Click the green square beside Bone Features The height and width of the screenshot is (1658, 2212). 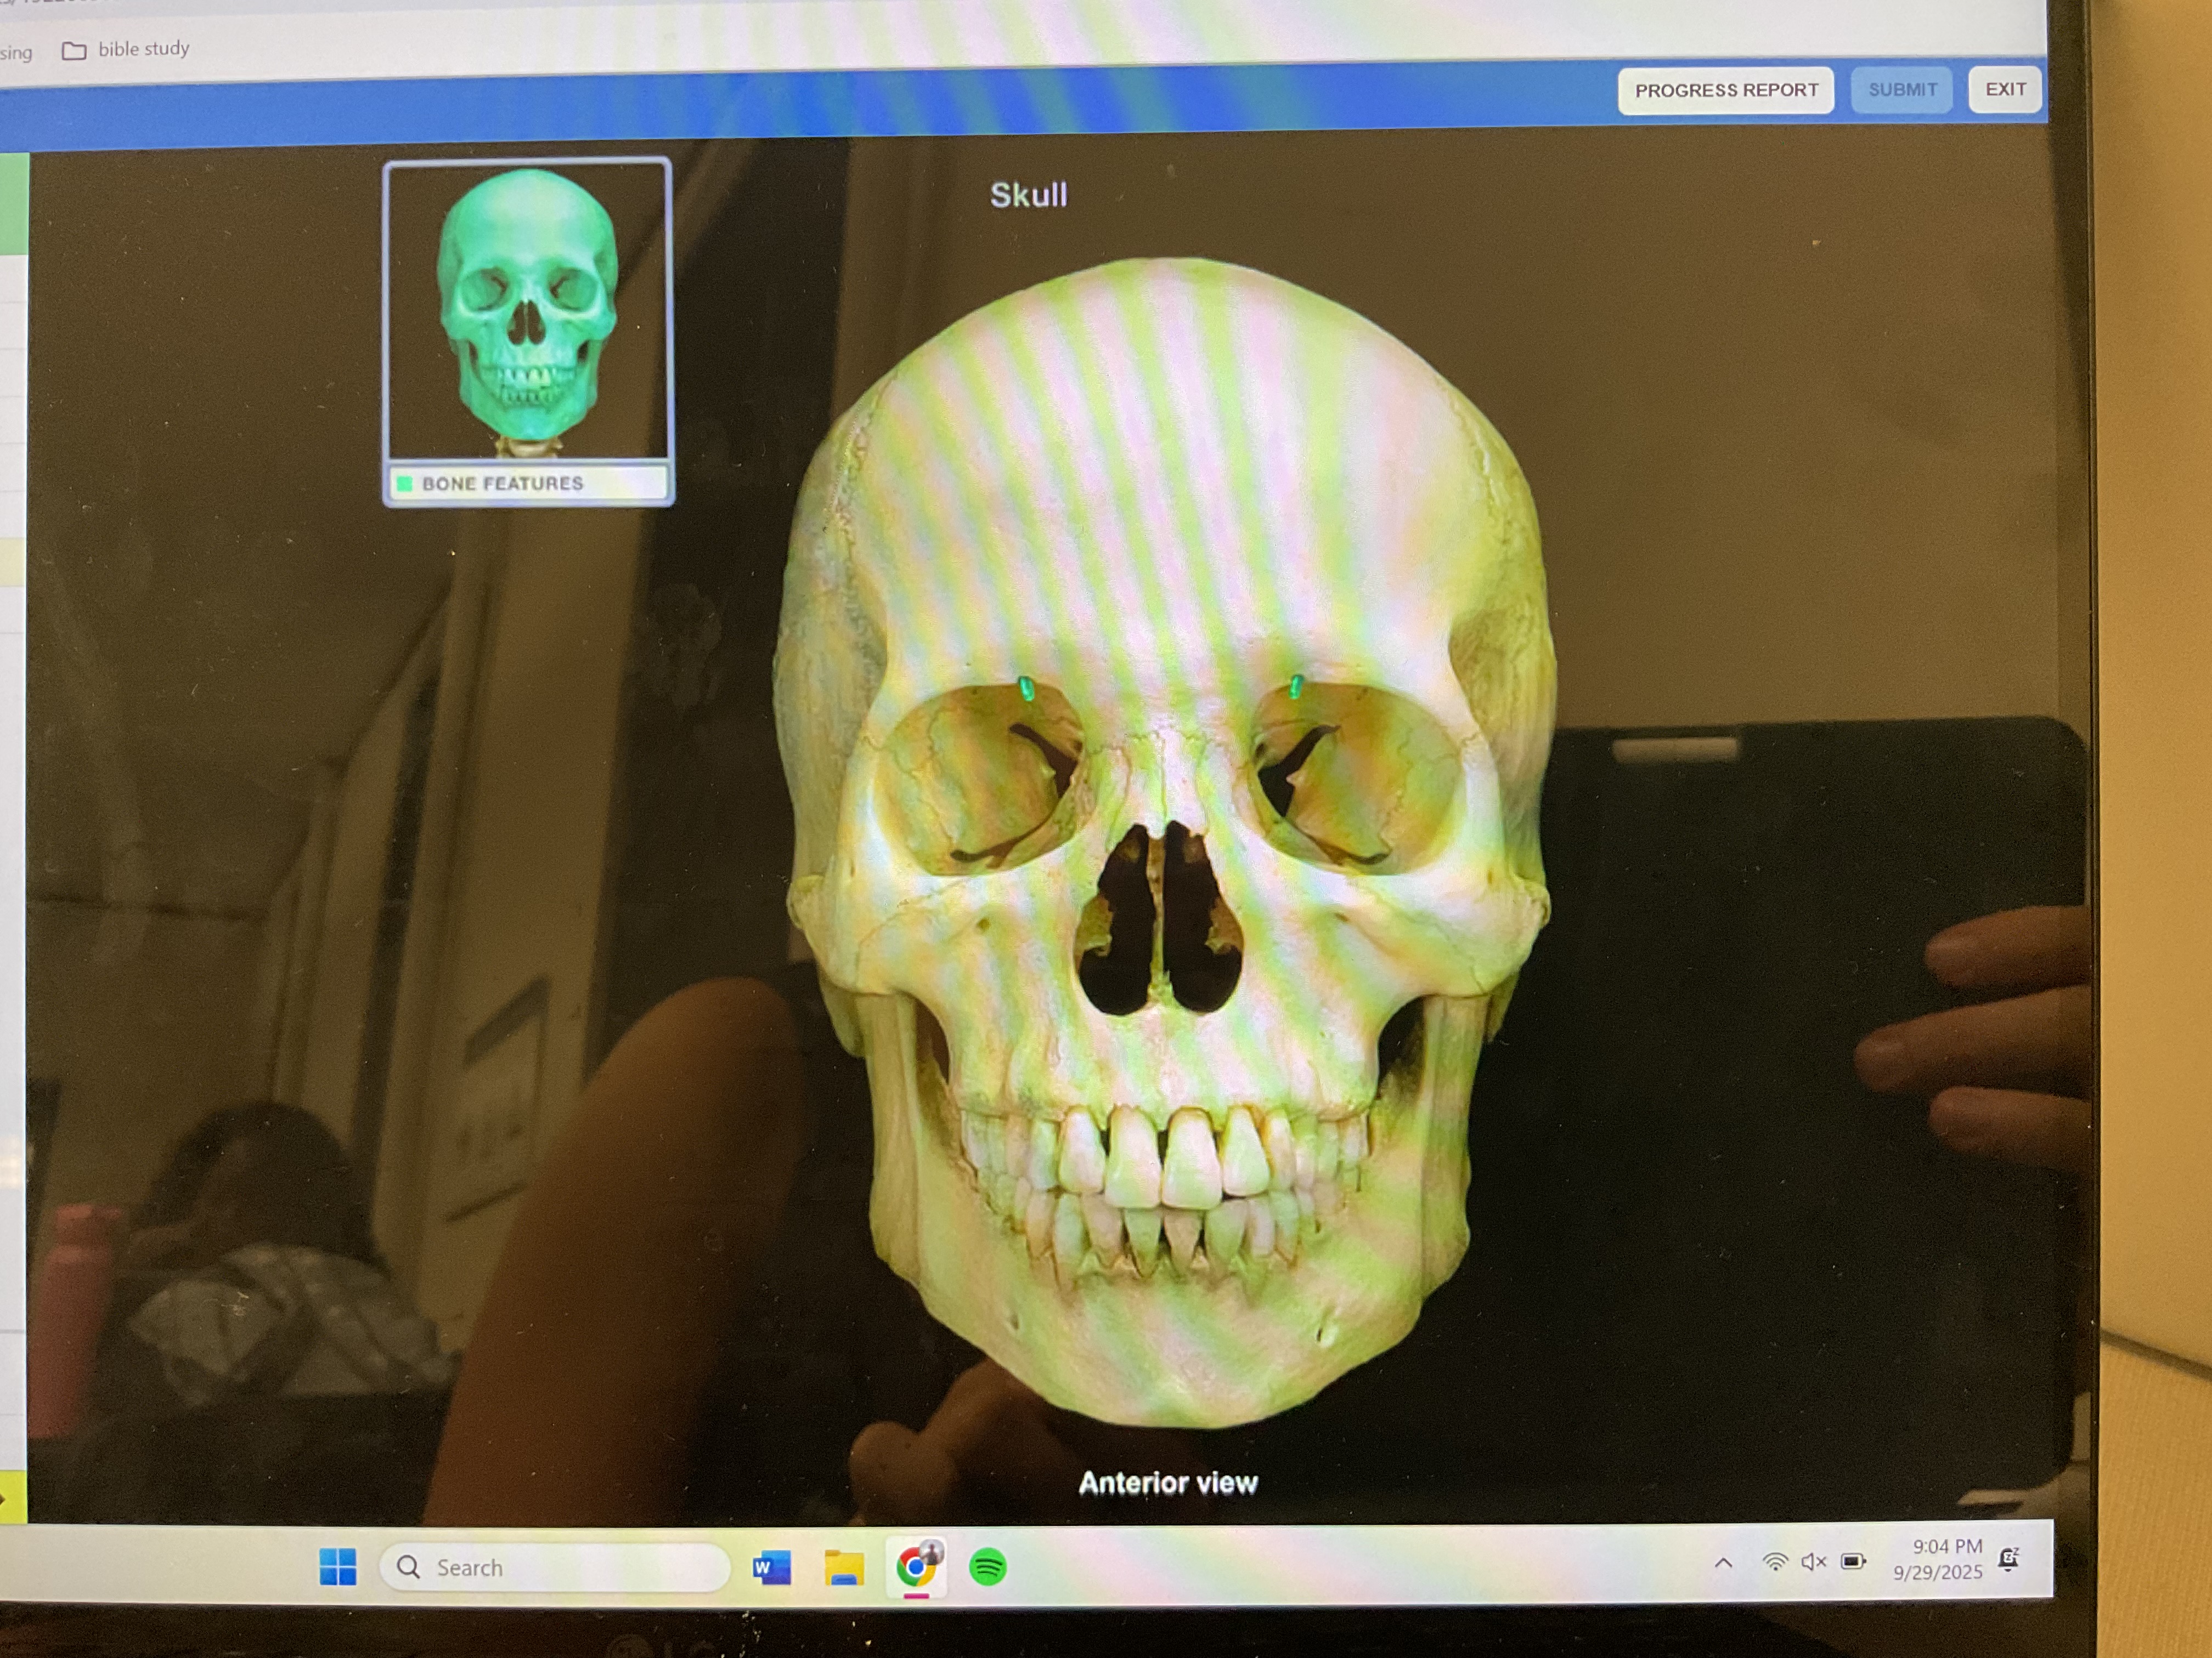coord(405,484)
